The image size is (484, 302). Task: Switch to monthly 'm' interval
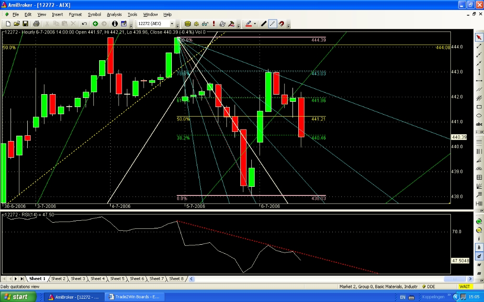click(479, 273)
